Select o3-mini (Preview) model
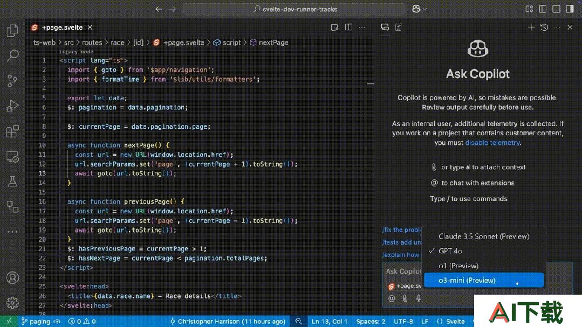Screen dimensions: 582x327 click(x=484, y=280)
